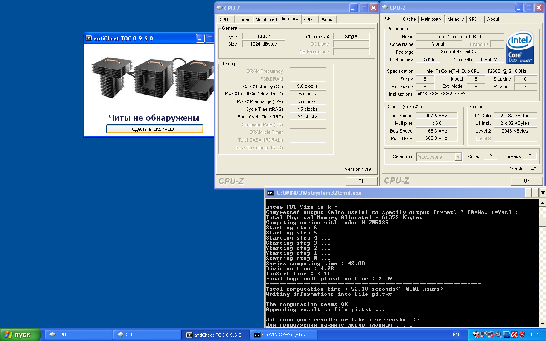Maximize the cmd.exe window
Viewport: 546px width, 341px height.
coord(535,193)
